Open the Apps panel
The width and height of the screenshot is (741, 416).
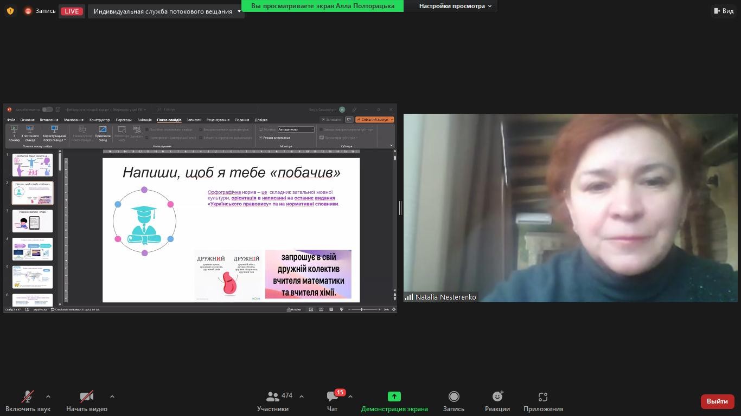[x=542, y=397]
